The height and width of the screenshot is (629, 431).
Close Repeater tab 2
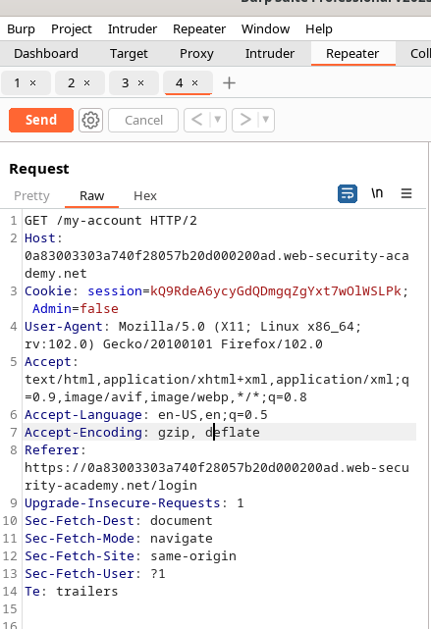coord(86,82)
